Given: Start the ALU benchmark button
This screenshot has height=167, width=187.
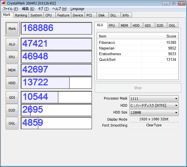Looking at the screenshot, I should point(12,44).
